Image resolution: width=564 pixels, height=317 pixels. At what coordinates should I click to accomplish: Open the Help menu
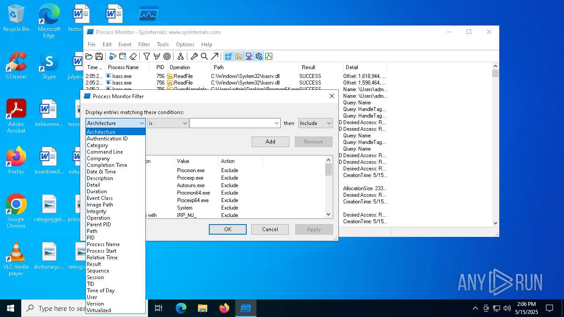point(207,44)
